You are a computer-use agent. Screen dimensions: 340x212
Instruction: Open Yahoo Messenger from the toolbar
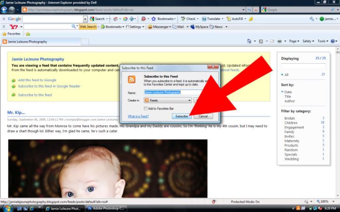[159, 27]
